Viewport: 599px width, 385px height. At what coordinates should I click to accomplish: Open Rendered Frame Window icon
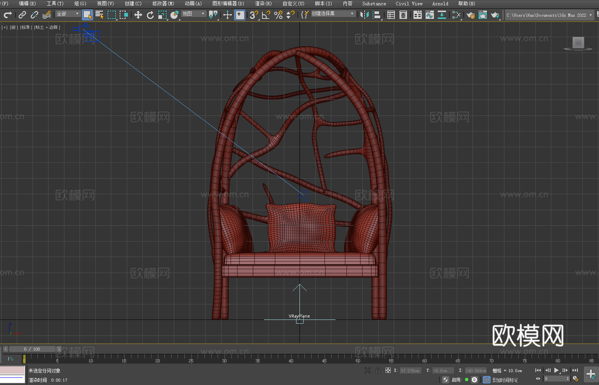[x=483, y=15]
